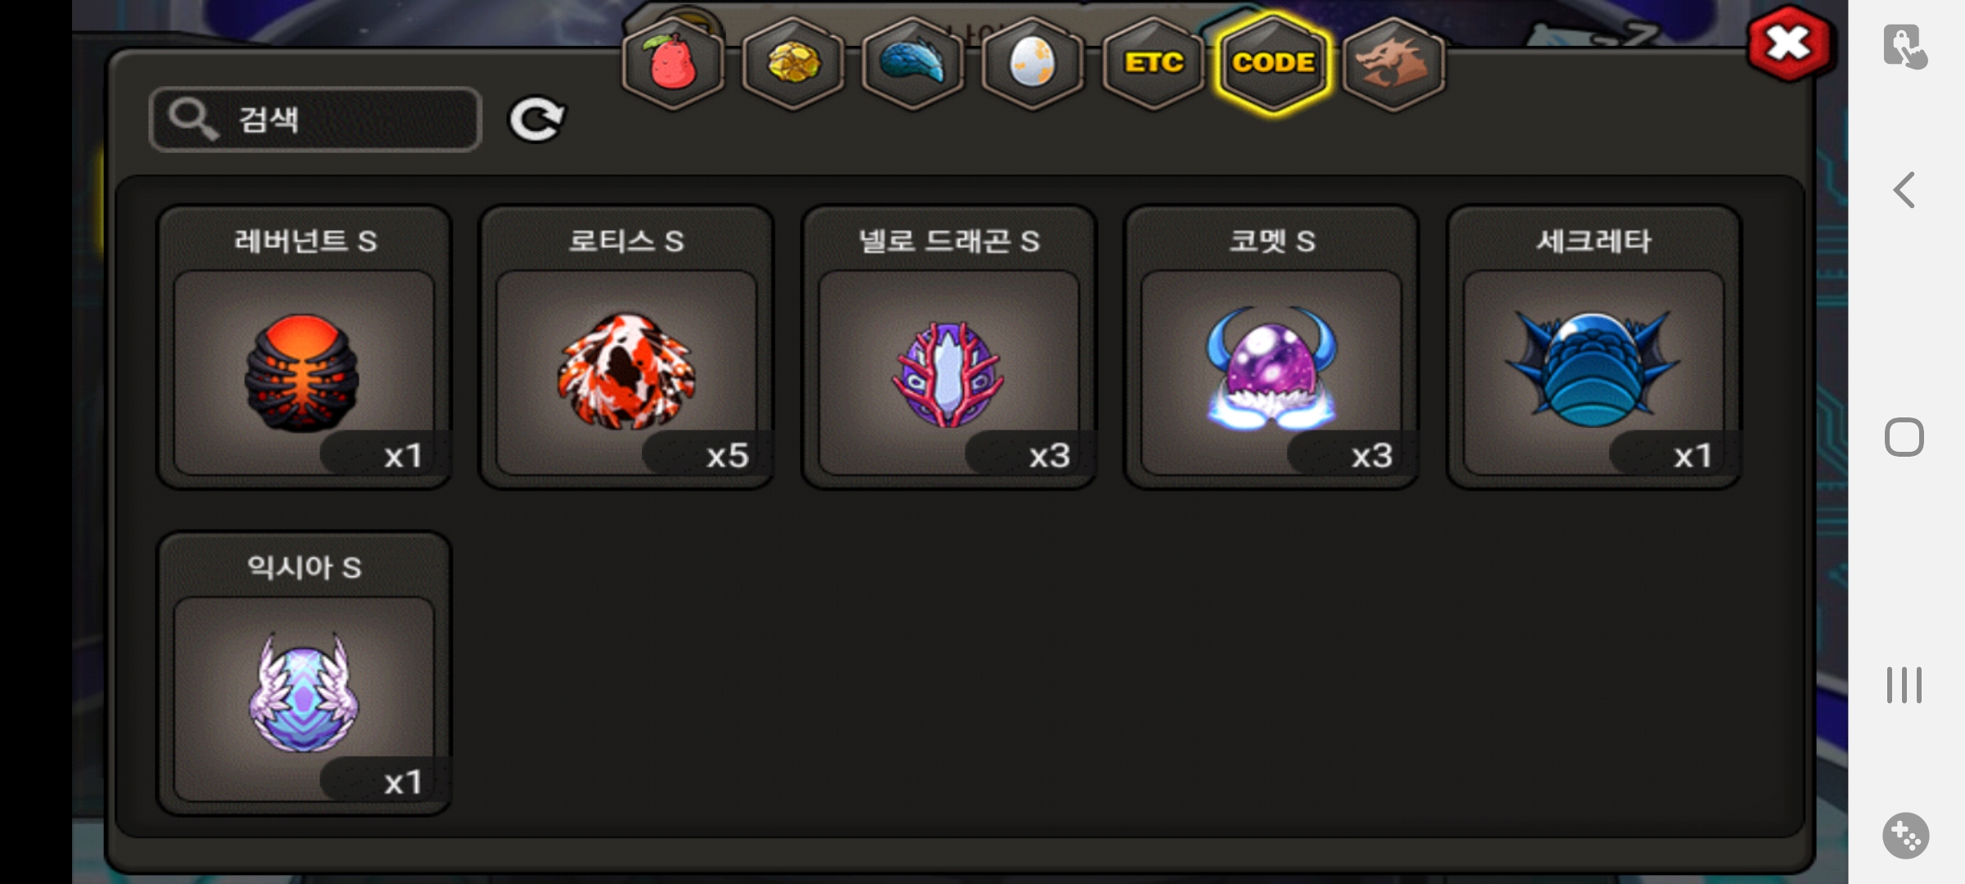The width and height of the screenshot is (1965, 884).
Task: Open the game tools gamepad icon
Action: (x=1905, y=836)
